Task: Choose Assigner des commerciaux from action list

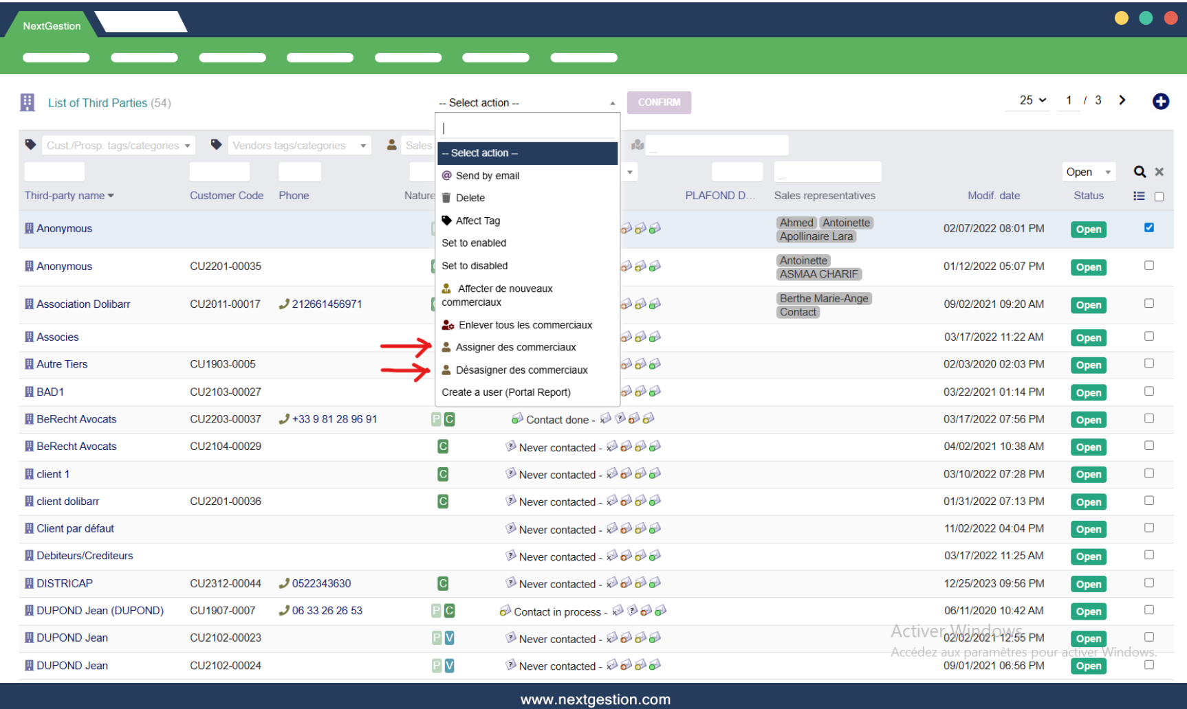Action: 515,348
